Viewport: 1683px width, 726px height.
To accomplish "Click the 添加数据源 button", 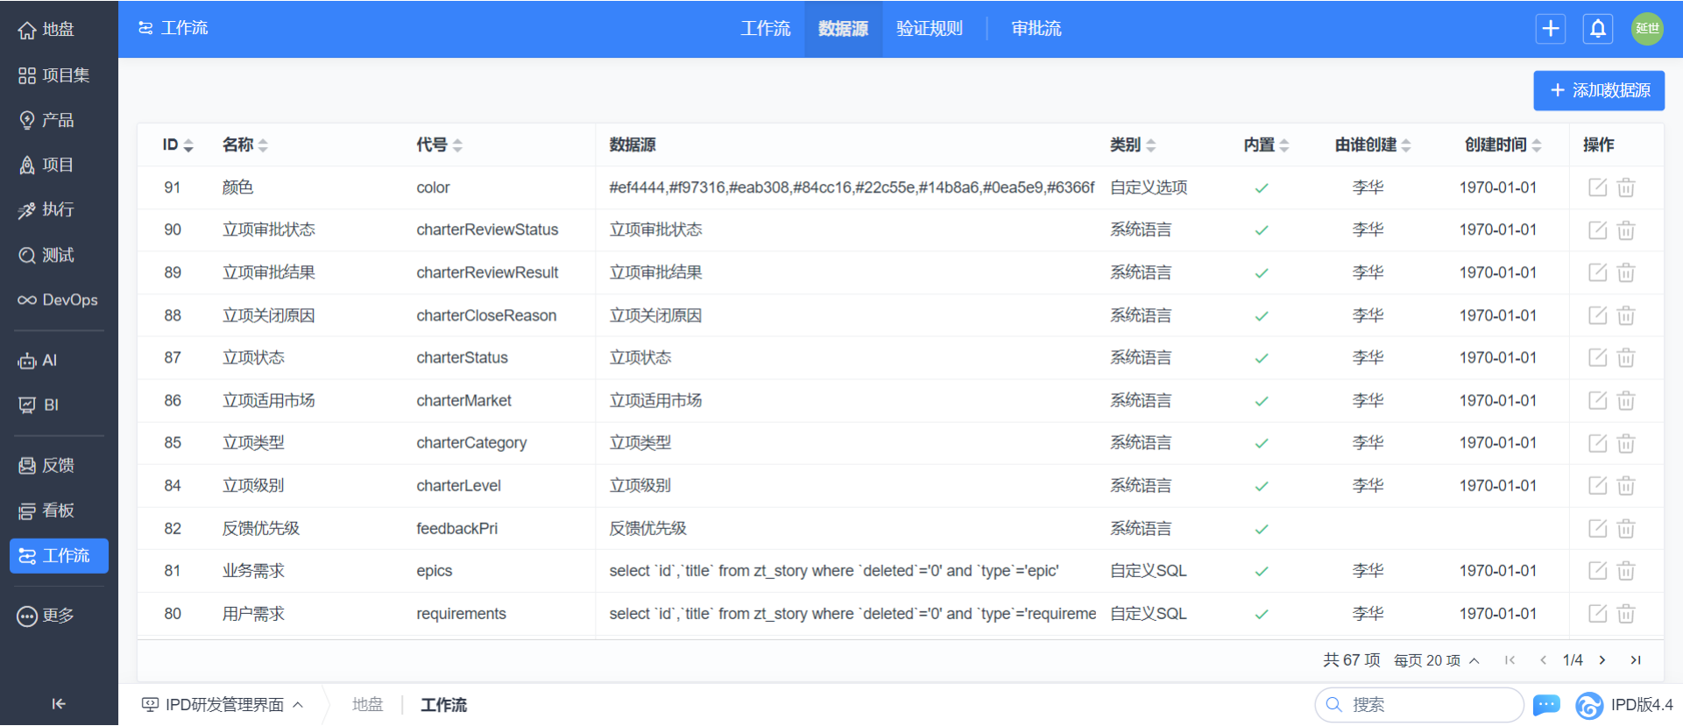I will 1598,90.
